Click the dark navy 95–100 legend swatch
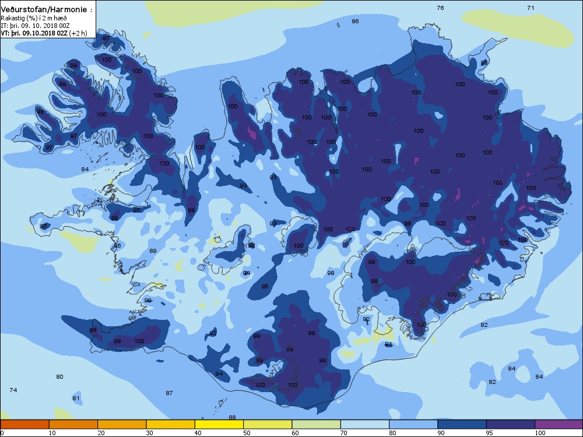The width and height of the screenshot is (583, 437). point(511,424)
